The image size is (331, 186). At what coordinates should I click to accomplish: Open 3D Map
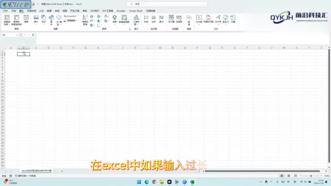[136, 20]
